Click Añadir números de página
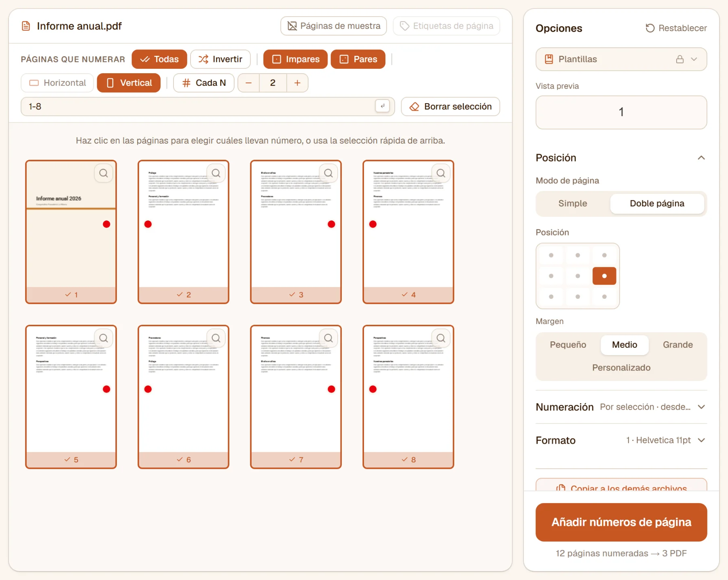 coord(621,522)
